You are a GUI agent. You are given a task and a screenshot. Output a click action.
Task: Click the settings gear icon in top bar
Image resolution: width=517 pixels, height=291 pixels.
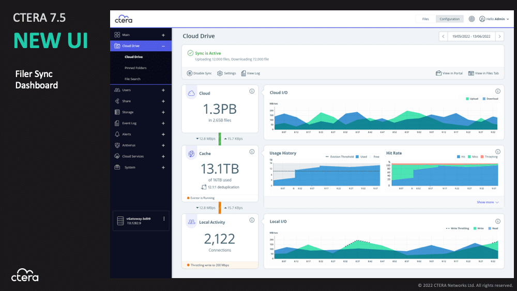pyautogui.click(x=472, y=19)
